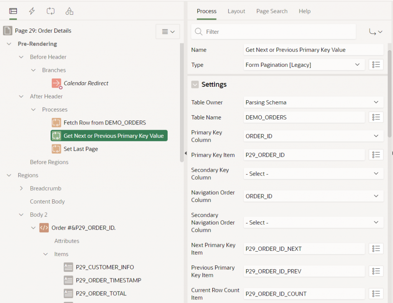The image size is (393, 303).
Task: Select Calendar Redirect in the tree
Action: click(x=86, y=83)
